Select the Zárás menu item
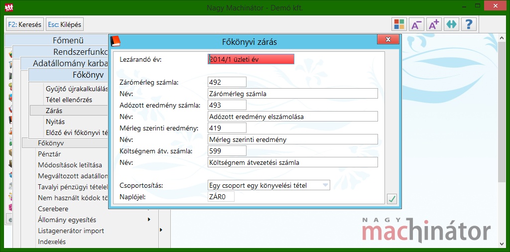 click(69, 111)
